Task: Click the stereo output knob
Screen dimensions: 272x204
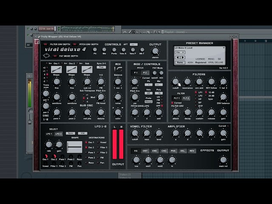Action: click(x=155, y=51)
